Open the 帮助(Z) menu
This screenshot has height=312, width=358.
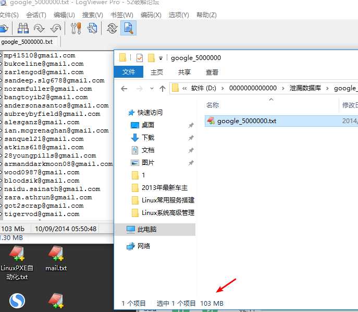(x=206, y=15)
